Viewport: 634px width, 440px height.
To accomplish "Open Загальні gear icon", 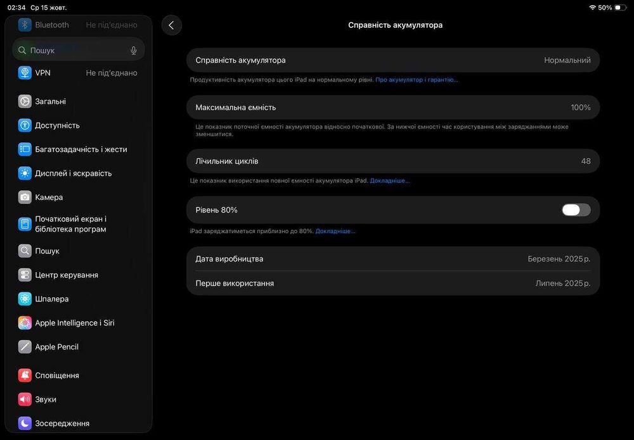I will (25, 101).
